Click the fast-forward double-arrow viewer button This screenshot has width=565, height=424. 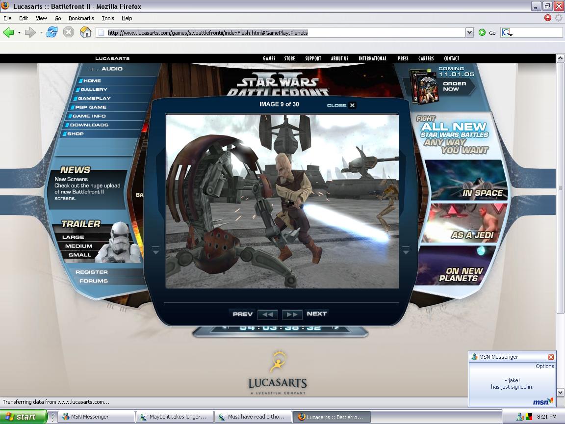coord(292,315)
